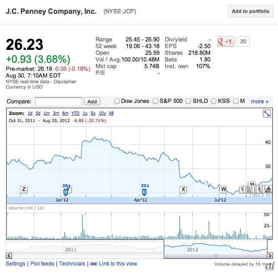The height and width of the screenshot is (274, 278).
Task: Expand the chart to full screen
Action: [267, 114]
